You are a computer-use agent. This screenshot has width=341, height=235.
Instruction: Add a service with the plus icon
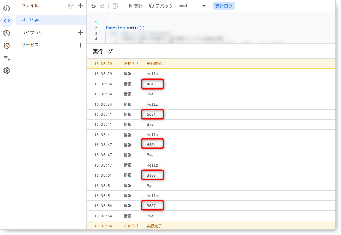(80, 45)
